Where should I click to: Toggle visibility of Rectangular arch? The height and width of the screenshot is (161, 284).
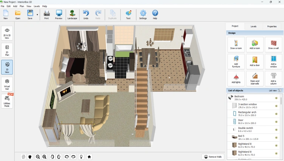tap(276, 114)
